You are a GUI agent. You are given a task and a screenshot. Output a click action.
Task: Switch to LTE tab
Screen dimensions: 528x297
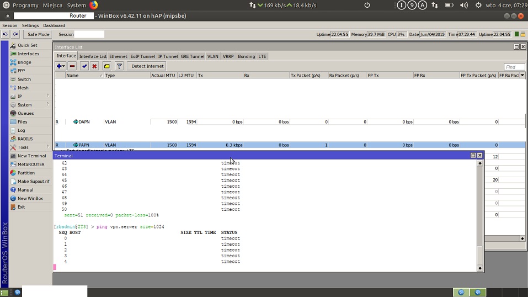[262, 56]
